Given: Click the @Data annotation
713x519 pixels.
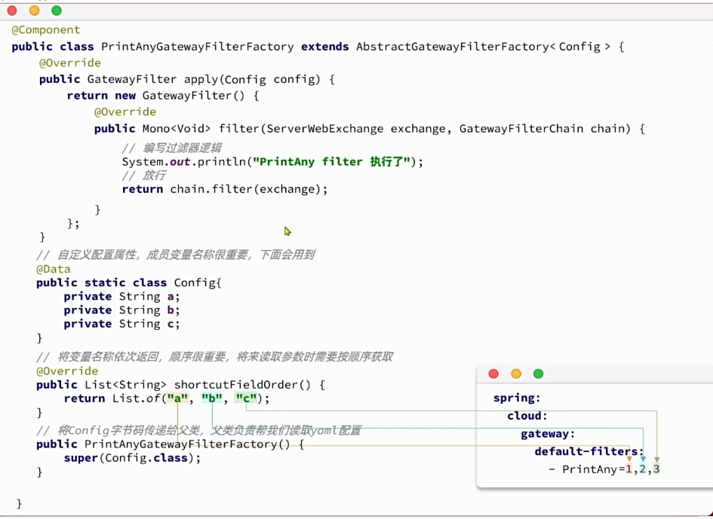Looking at the screenshot, I should pyautogui.click(x=53, y=269).
